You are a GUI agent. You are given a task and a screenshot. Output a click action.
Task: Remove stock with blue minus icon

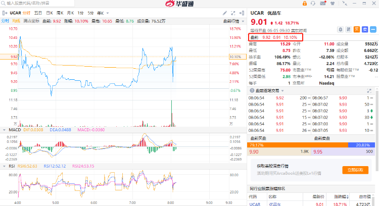pyautogui.click(x=373, y=29)
